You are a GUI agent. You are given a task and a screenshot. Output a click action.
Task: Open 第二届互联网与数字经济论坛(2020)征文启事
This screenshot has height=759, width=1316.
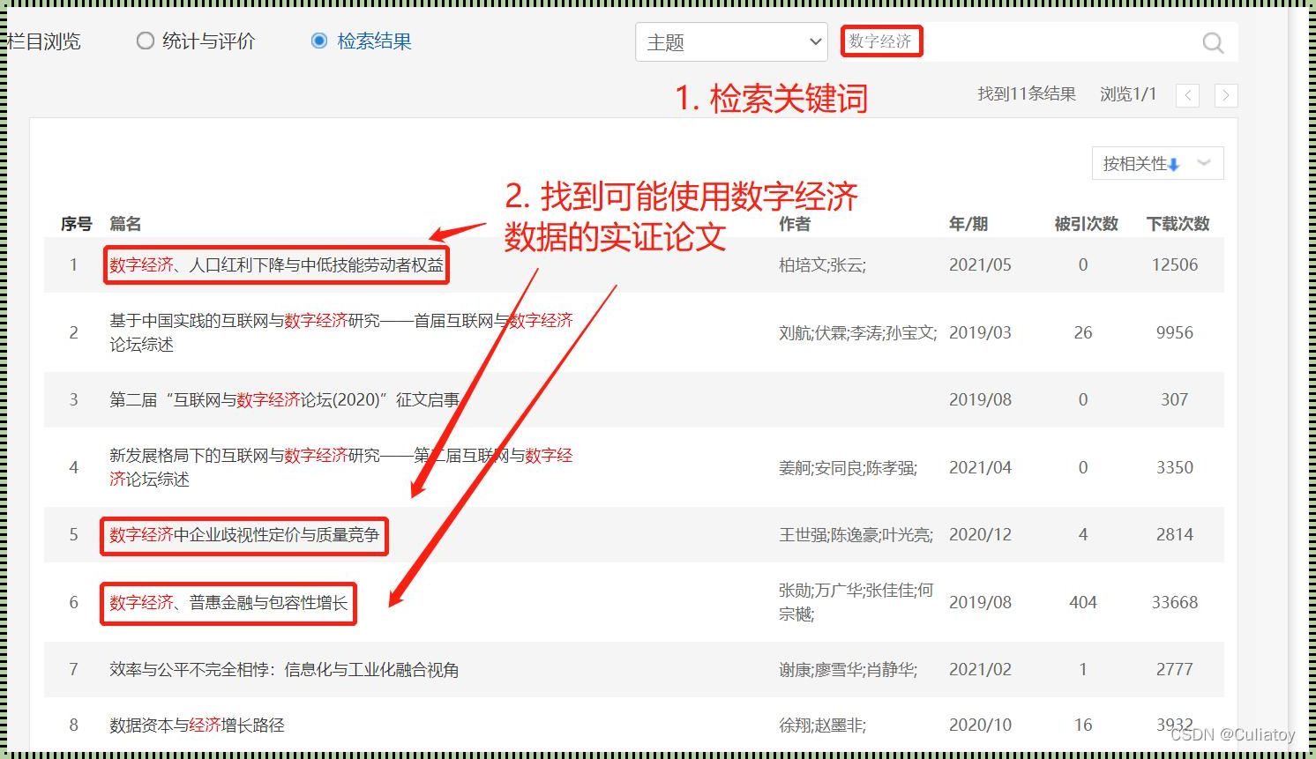pos(284,399)
